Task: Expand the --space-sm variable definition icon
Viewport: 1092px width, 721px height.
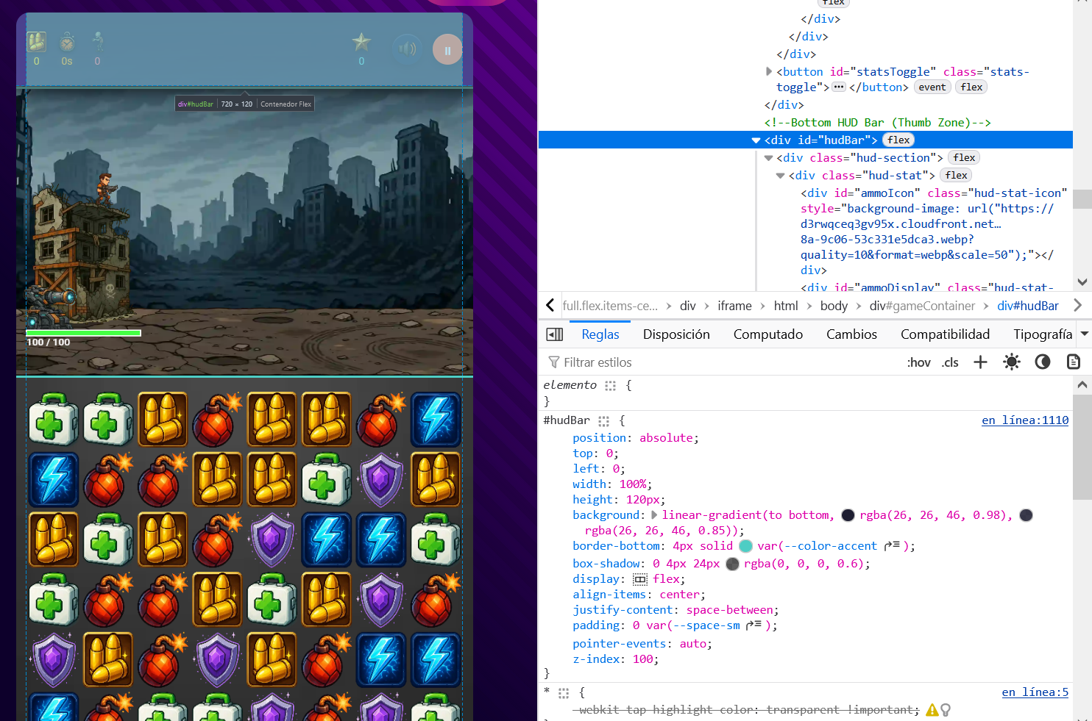Action: click(x=754, y=625)
